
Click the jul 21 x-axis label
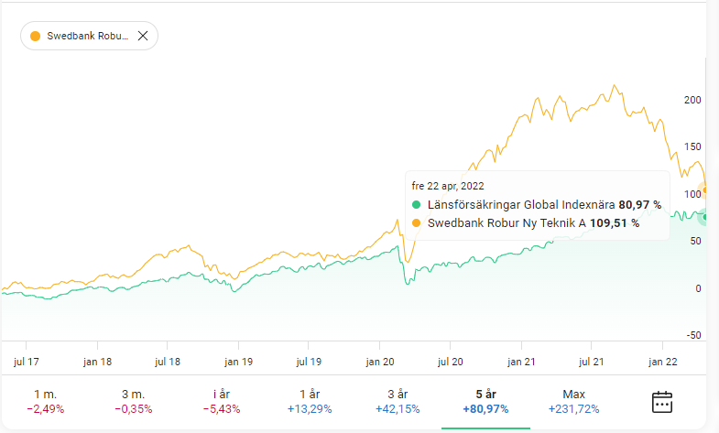click(x=593, y=361)
